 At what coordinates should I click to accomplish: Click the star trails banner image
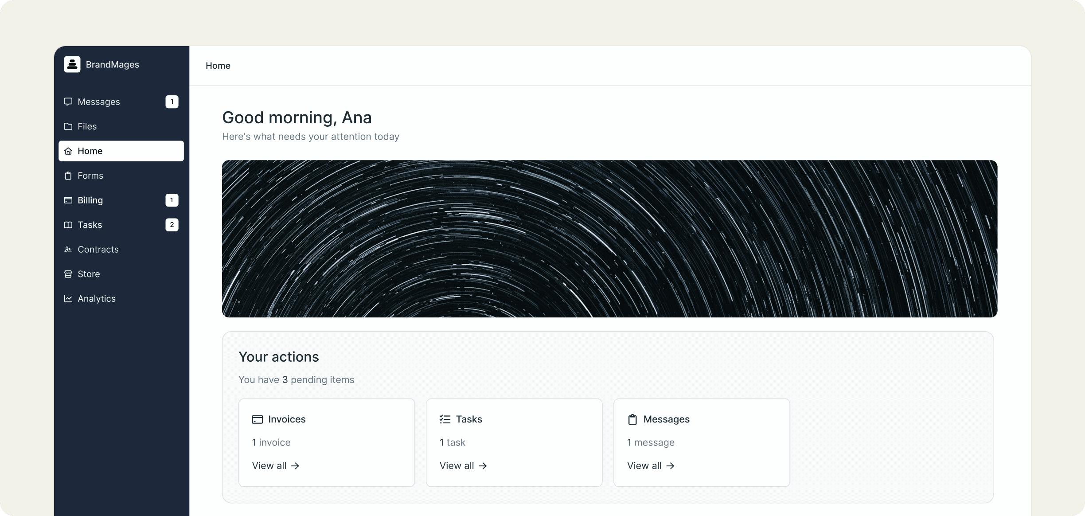pos(609,238)
